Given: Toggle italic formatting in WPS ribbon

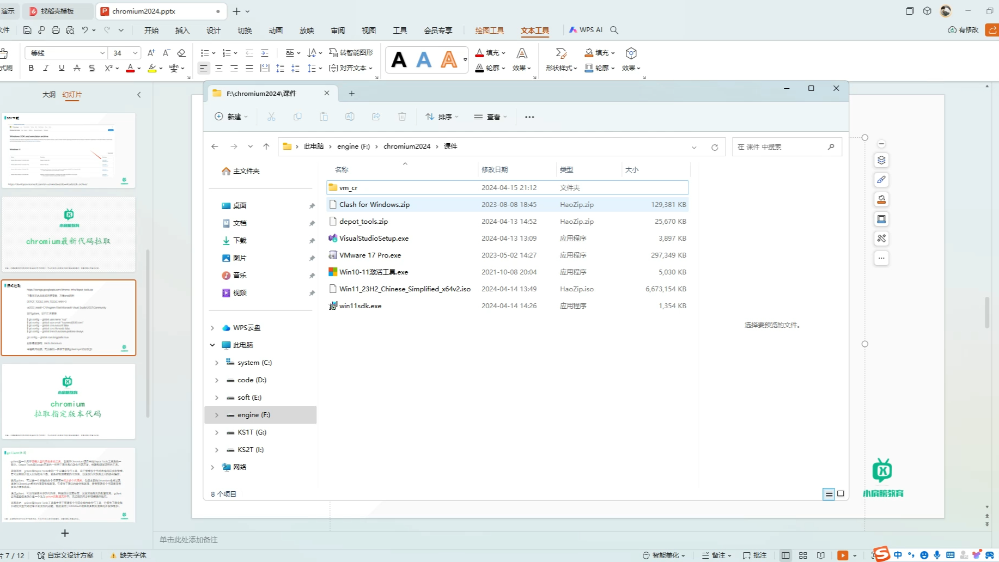Looking at the screenshot, I should (46, 68).
